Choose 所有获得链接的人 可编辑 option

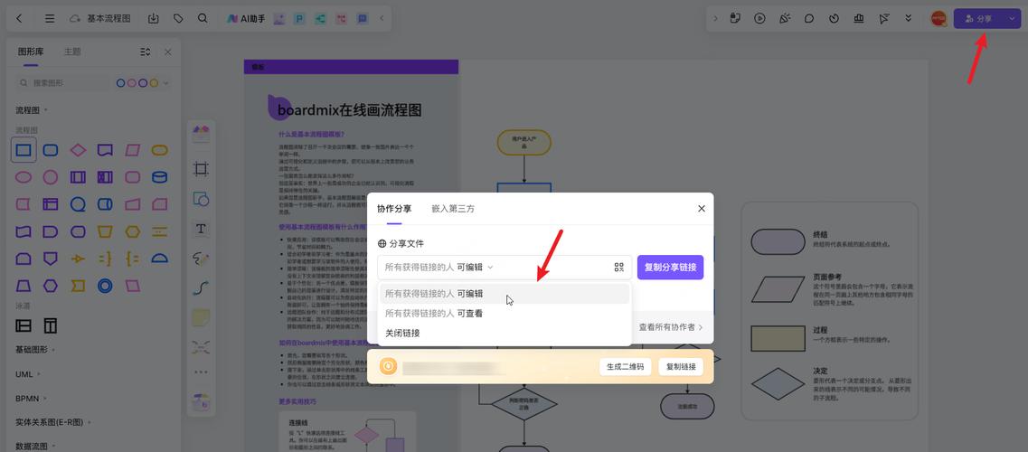[x=505, y=294]
